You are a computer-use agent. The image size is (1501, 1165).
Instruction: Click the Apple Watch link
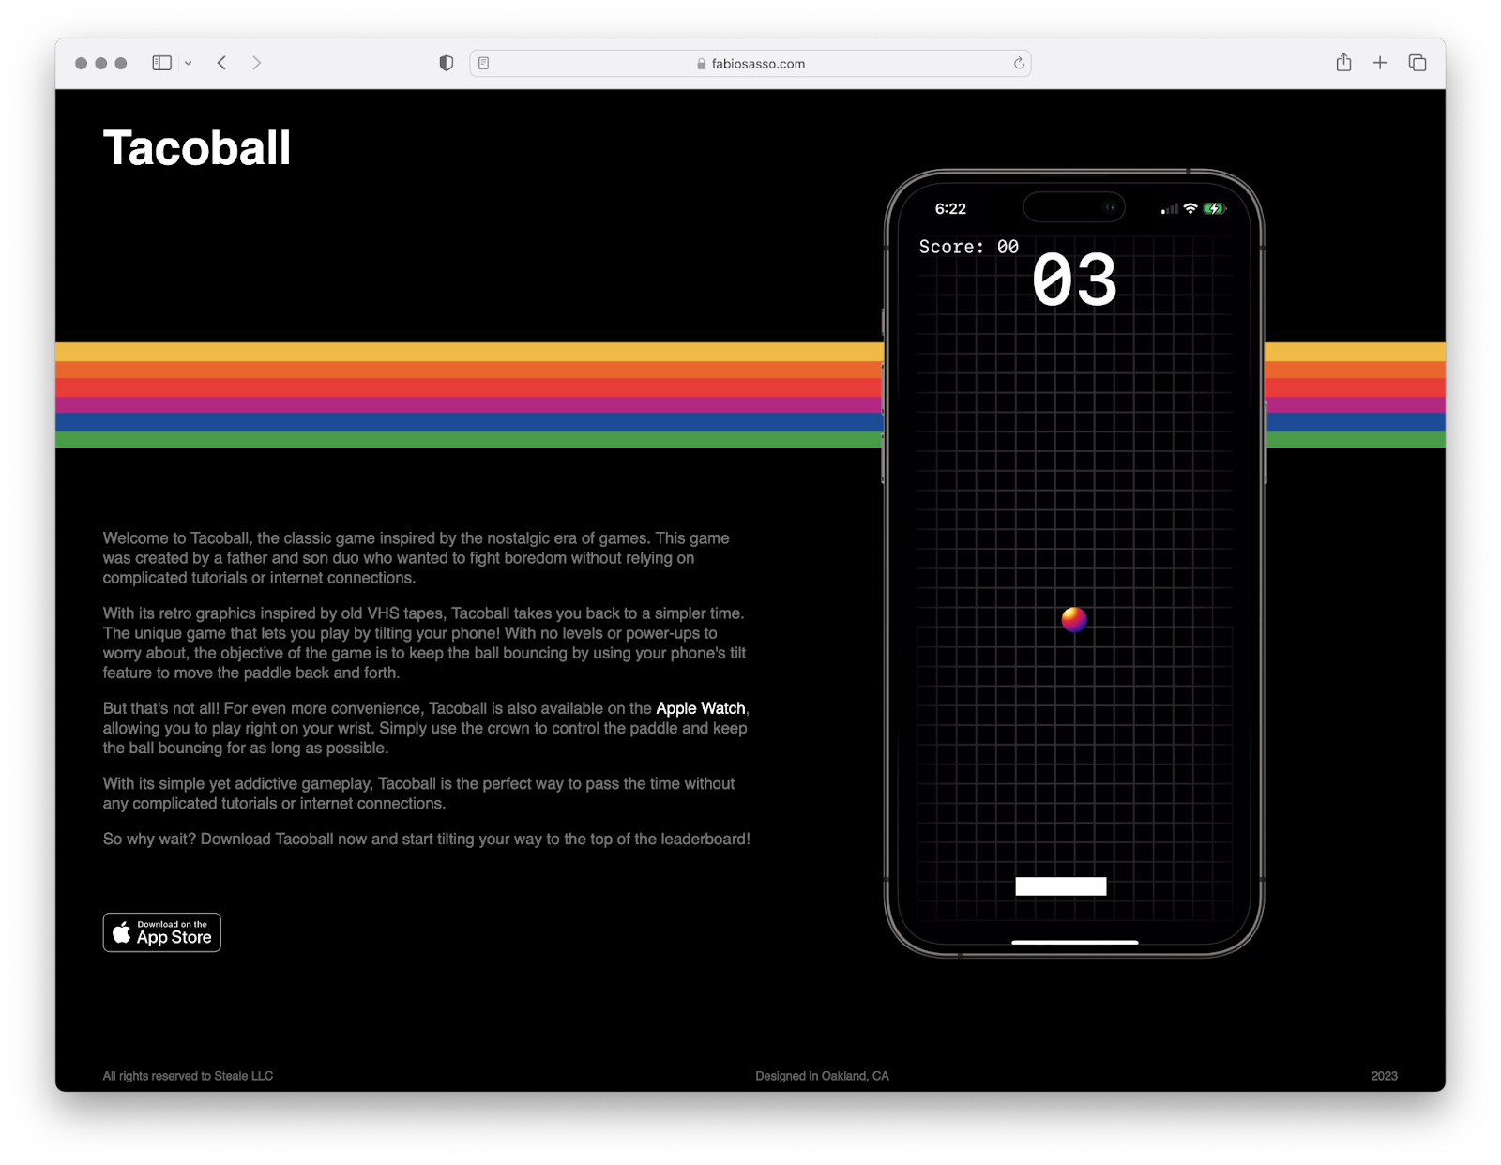(x=701, y=708)
